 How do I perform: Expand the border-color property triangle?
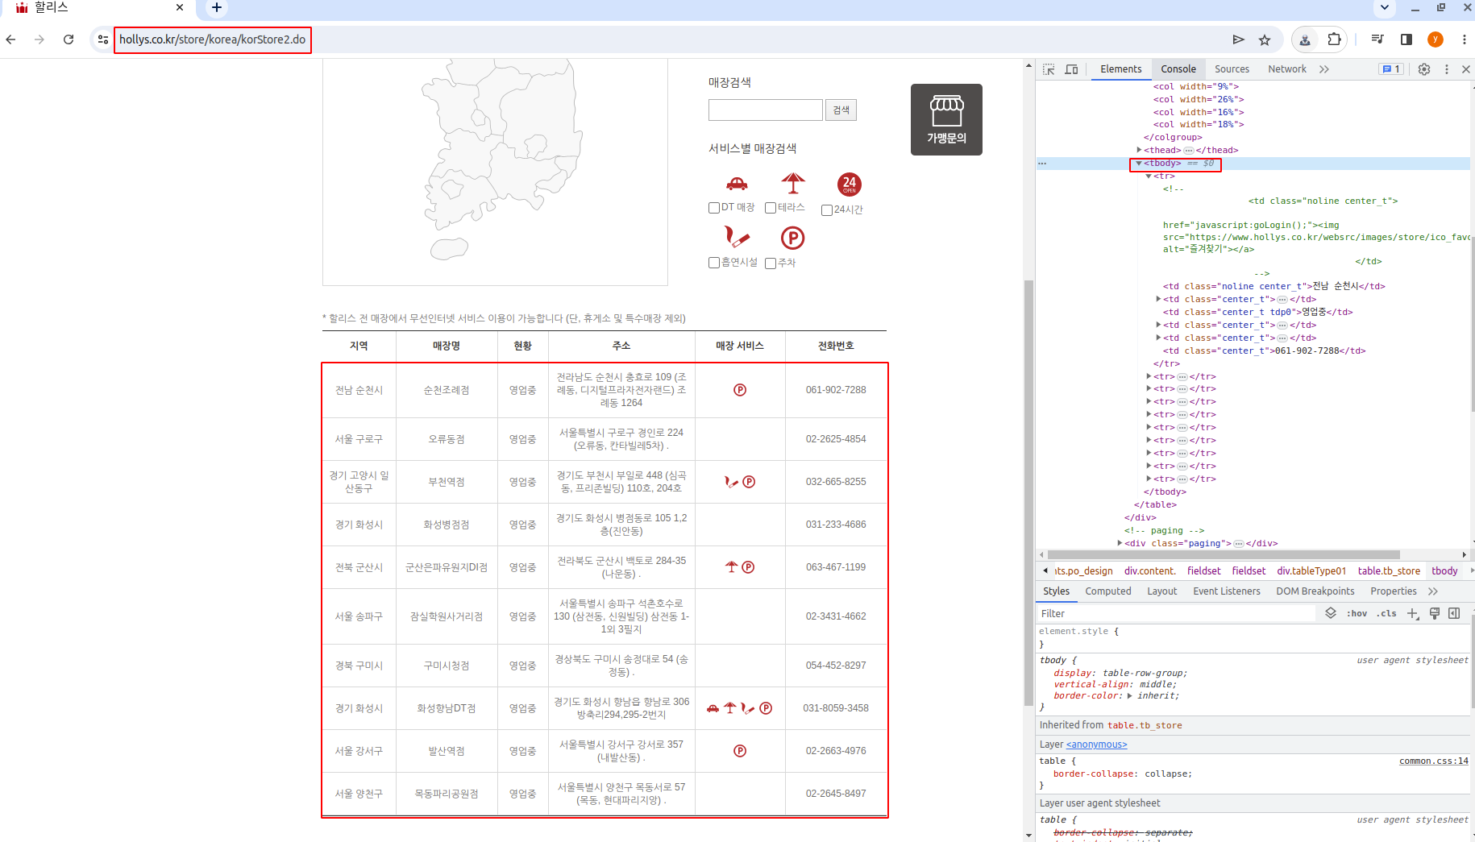[1129, 695]
